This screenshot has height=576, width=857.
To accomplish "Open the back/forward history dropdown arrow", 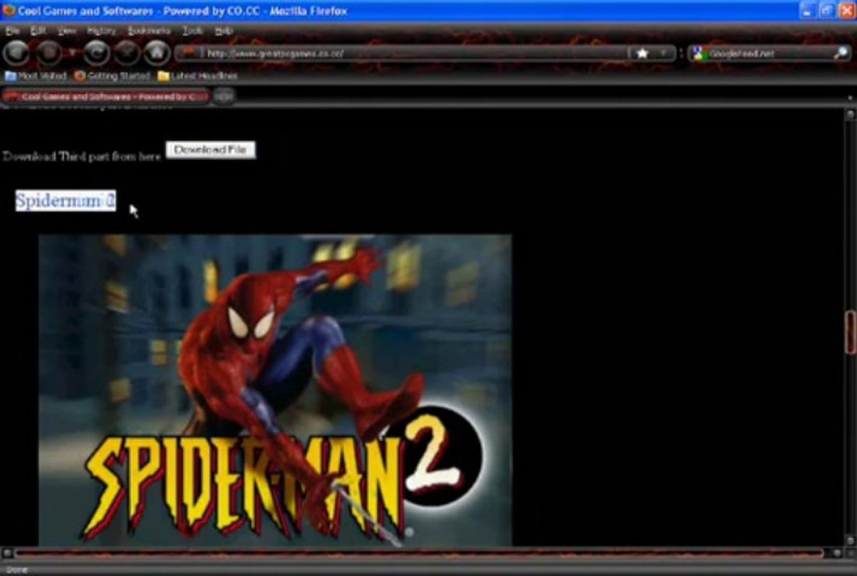I will [x=71, y=53].
